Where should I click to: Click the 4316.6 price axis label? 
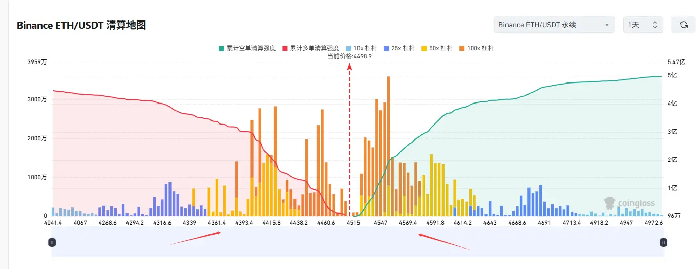[x=162, y=223]
